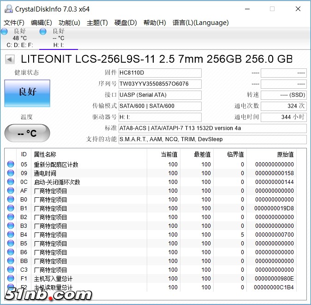The image size is (311, 305).
Task: Click the previous disk arrow icon
Action: pos(10,59)
